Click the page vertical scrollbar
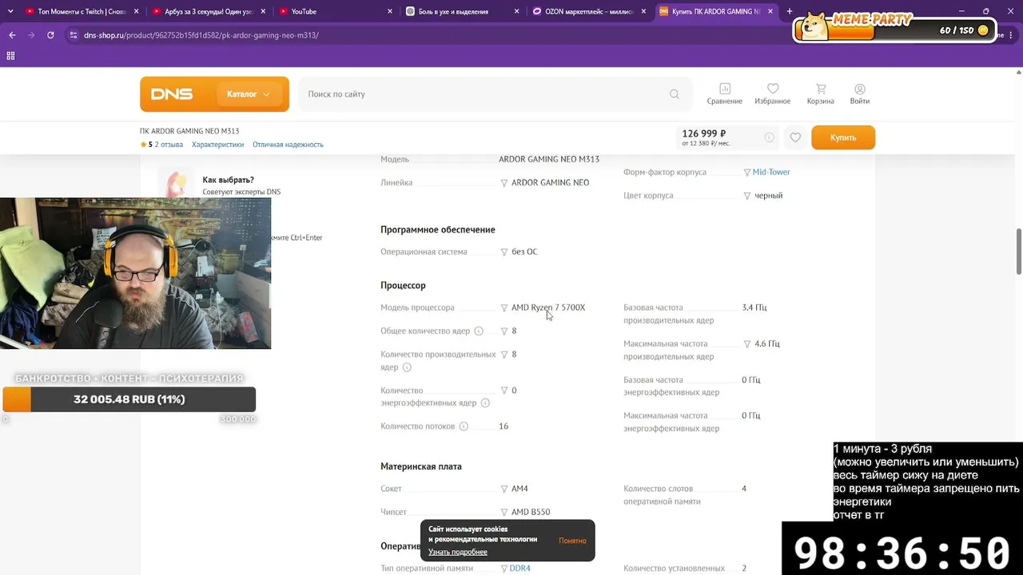Screen dimensions: 1023x575 point(1019,252)
